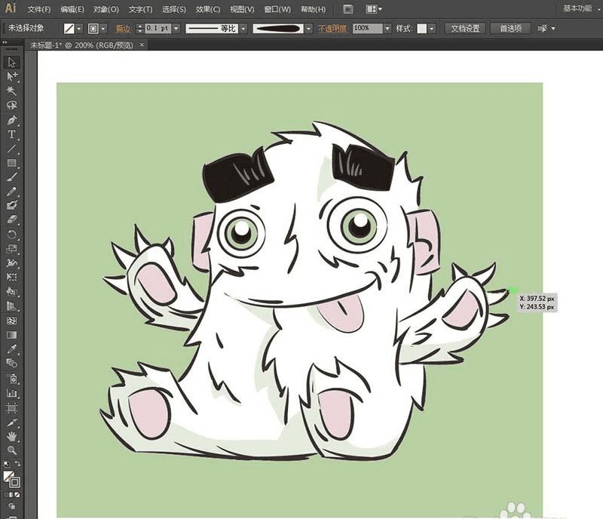Open the Arrange Documents dropdown
603x519 pixels.
click(x=374, y=9)
